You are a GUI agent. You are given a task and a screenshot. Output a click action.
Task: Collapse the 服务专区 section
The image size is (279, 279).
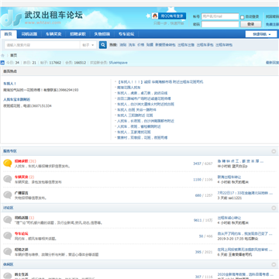(x=274, y=151)
